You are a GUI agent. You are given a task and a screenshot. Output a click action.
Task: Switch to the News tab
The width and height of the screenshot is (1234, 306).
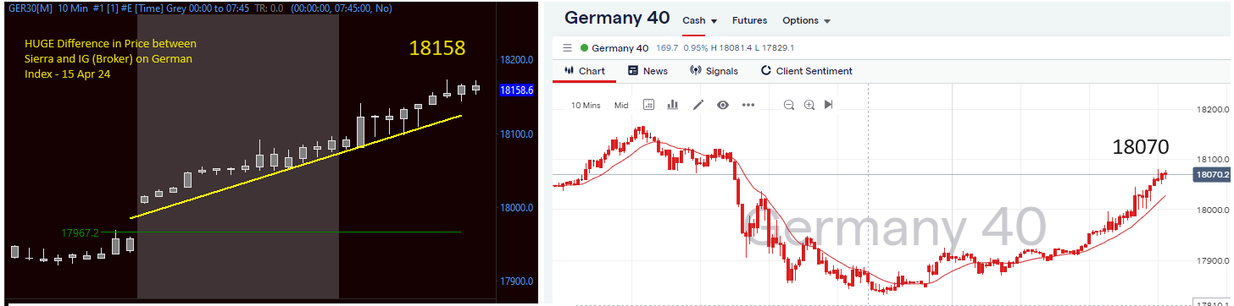[x=648, y=71]
